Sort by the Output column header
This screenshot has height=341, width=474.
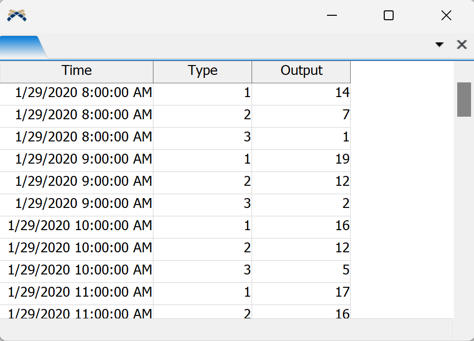tap(301, 71)
